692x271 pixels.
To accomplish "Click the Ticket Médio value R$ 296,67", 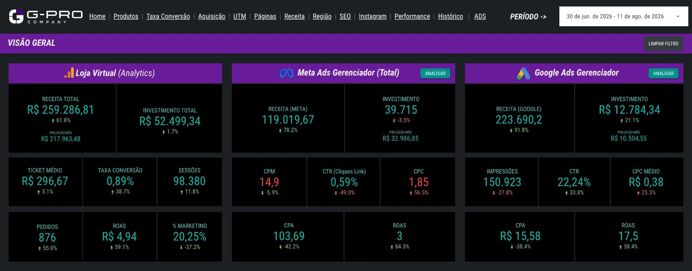I will click(x=45, y=181).
